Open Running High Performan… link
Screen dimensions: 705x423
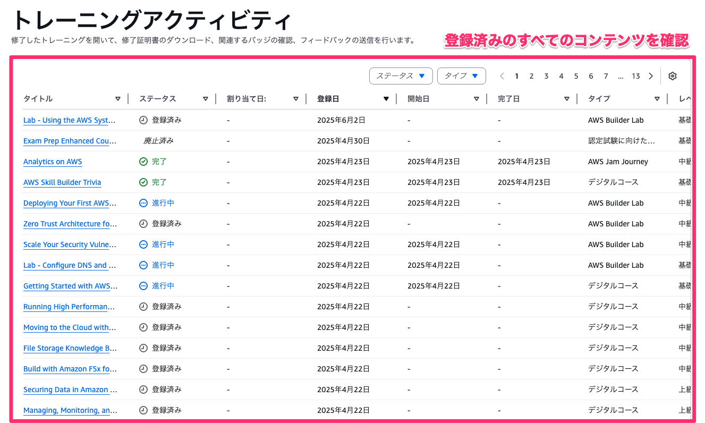coord(70,307)
